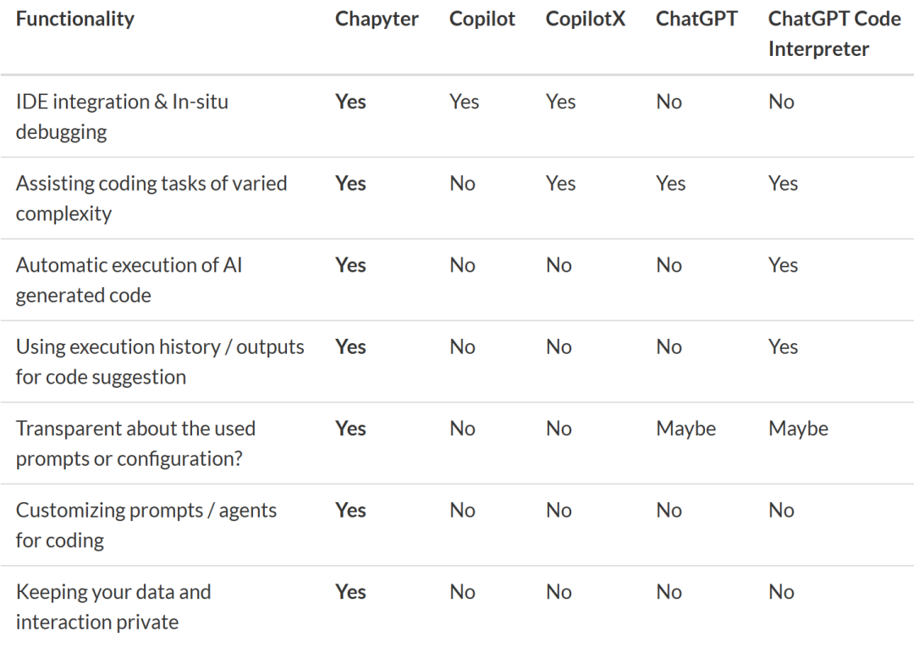Select ChatGPT Code Interpreter column header
The height and width of the screenshot is (653, 914).
(x=834, y=34)
